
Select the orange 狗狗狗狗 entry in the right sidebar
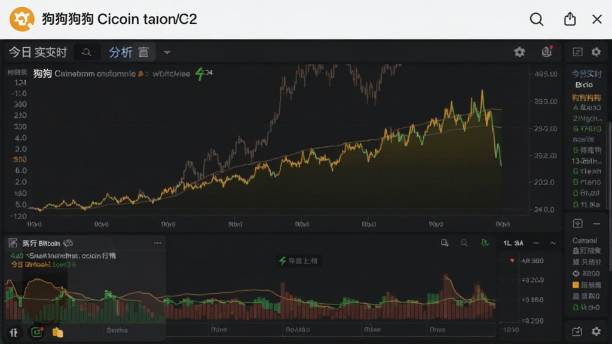(x=586, y=97)
